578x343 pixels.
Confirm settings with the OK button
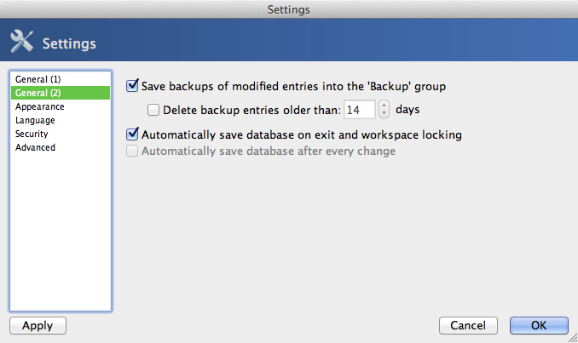click(x=539, y=325)
